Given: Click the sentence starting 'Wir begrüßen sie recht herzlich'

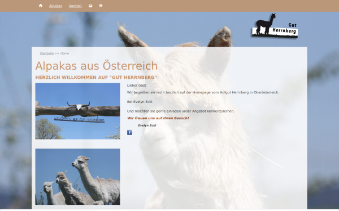Looking at the screenshot, I should click(x=203, y=92).
